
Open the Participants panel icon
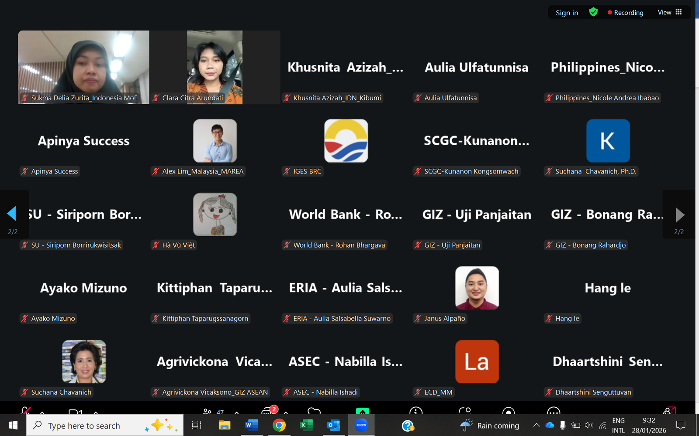(x=208, y=411)
